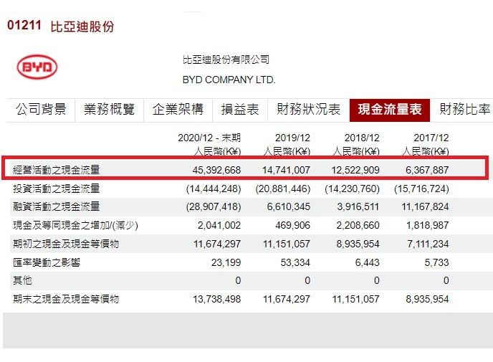Click the 2019/12 column header

[x=292, y=138]
